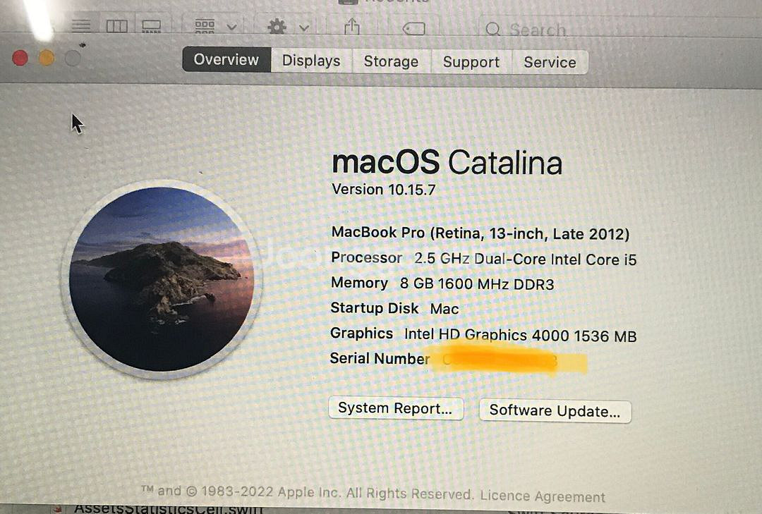Expand the group-by items dropdown
The width and height of the screenshot is (762, 514).
[215, 26]
